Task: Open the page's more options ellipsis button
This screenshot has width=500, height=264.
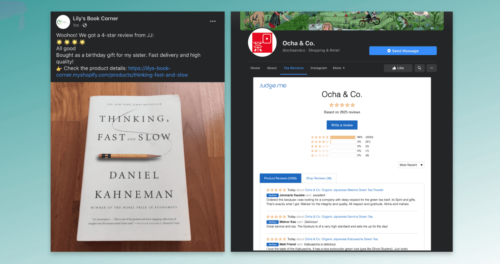Action: (x=432, y=68)
